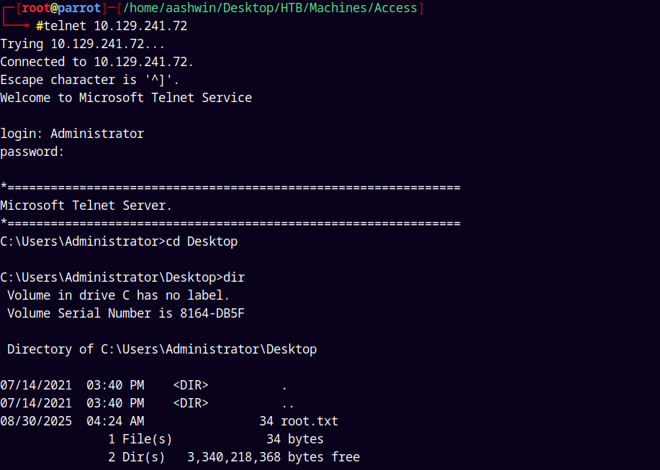Viewport: 660px width, 470px height.
Task: Click the 'Connected to 10.129.241.72.' line
Action: [x=97, y=62]
